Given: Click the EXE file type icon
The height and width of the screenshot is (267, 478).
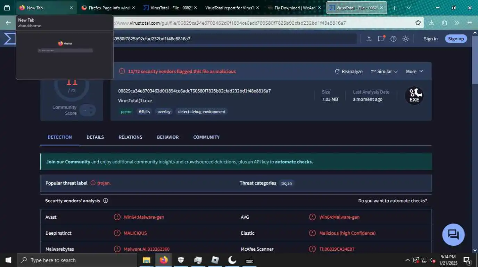Looking at the screenshot, I should (414, 95).
